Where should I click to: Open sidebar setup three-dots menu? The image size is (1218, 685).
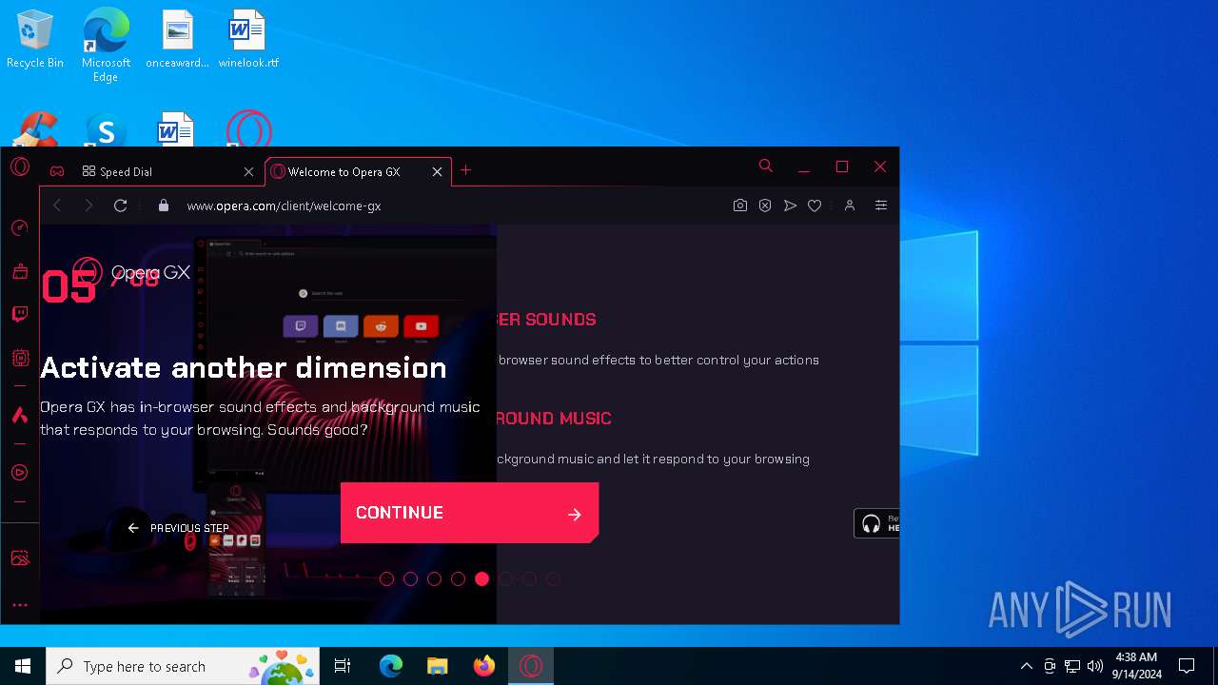[20, 605]
